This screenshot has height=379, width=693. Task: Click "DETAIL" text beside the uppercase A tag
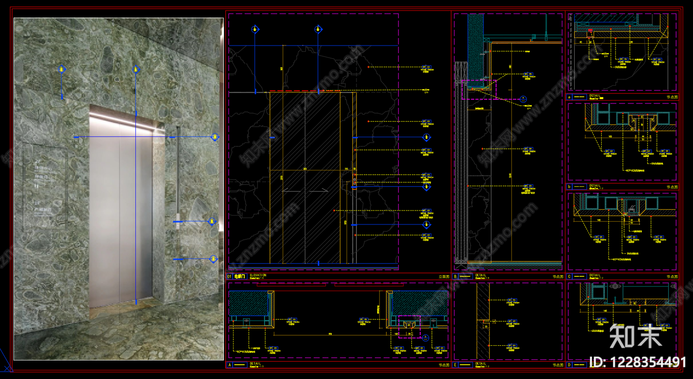pyautogui.click(x=256, y=364)
